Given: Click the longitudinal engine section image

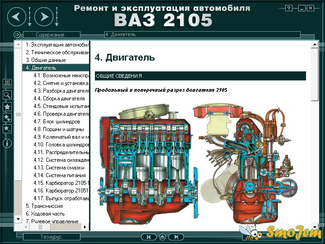Looking at the screenshot, I should point(147,164).
